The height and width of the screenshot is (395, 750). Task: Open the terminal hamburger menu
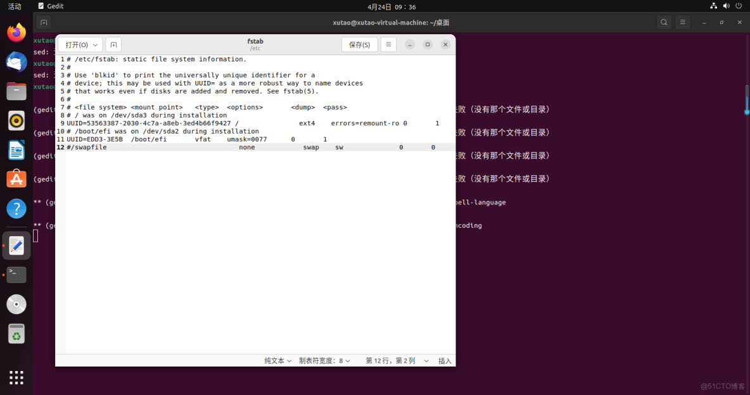pyautogui.click(x=683, y=22)
